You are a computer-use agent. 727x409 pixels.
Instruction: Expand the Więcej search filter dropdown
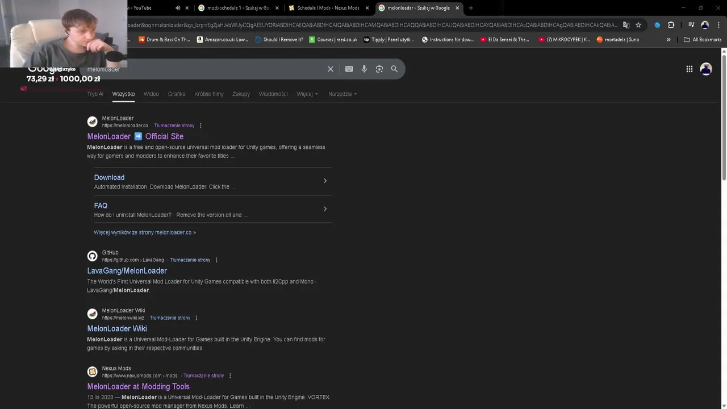coord(307,94)
